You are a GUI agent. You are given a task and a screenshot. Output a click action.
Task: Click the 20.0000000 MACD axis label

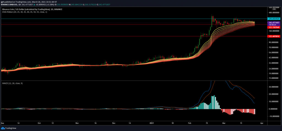(x=274, y=94)
